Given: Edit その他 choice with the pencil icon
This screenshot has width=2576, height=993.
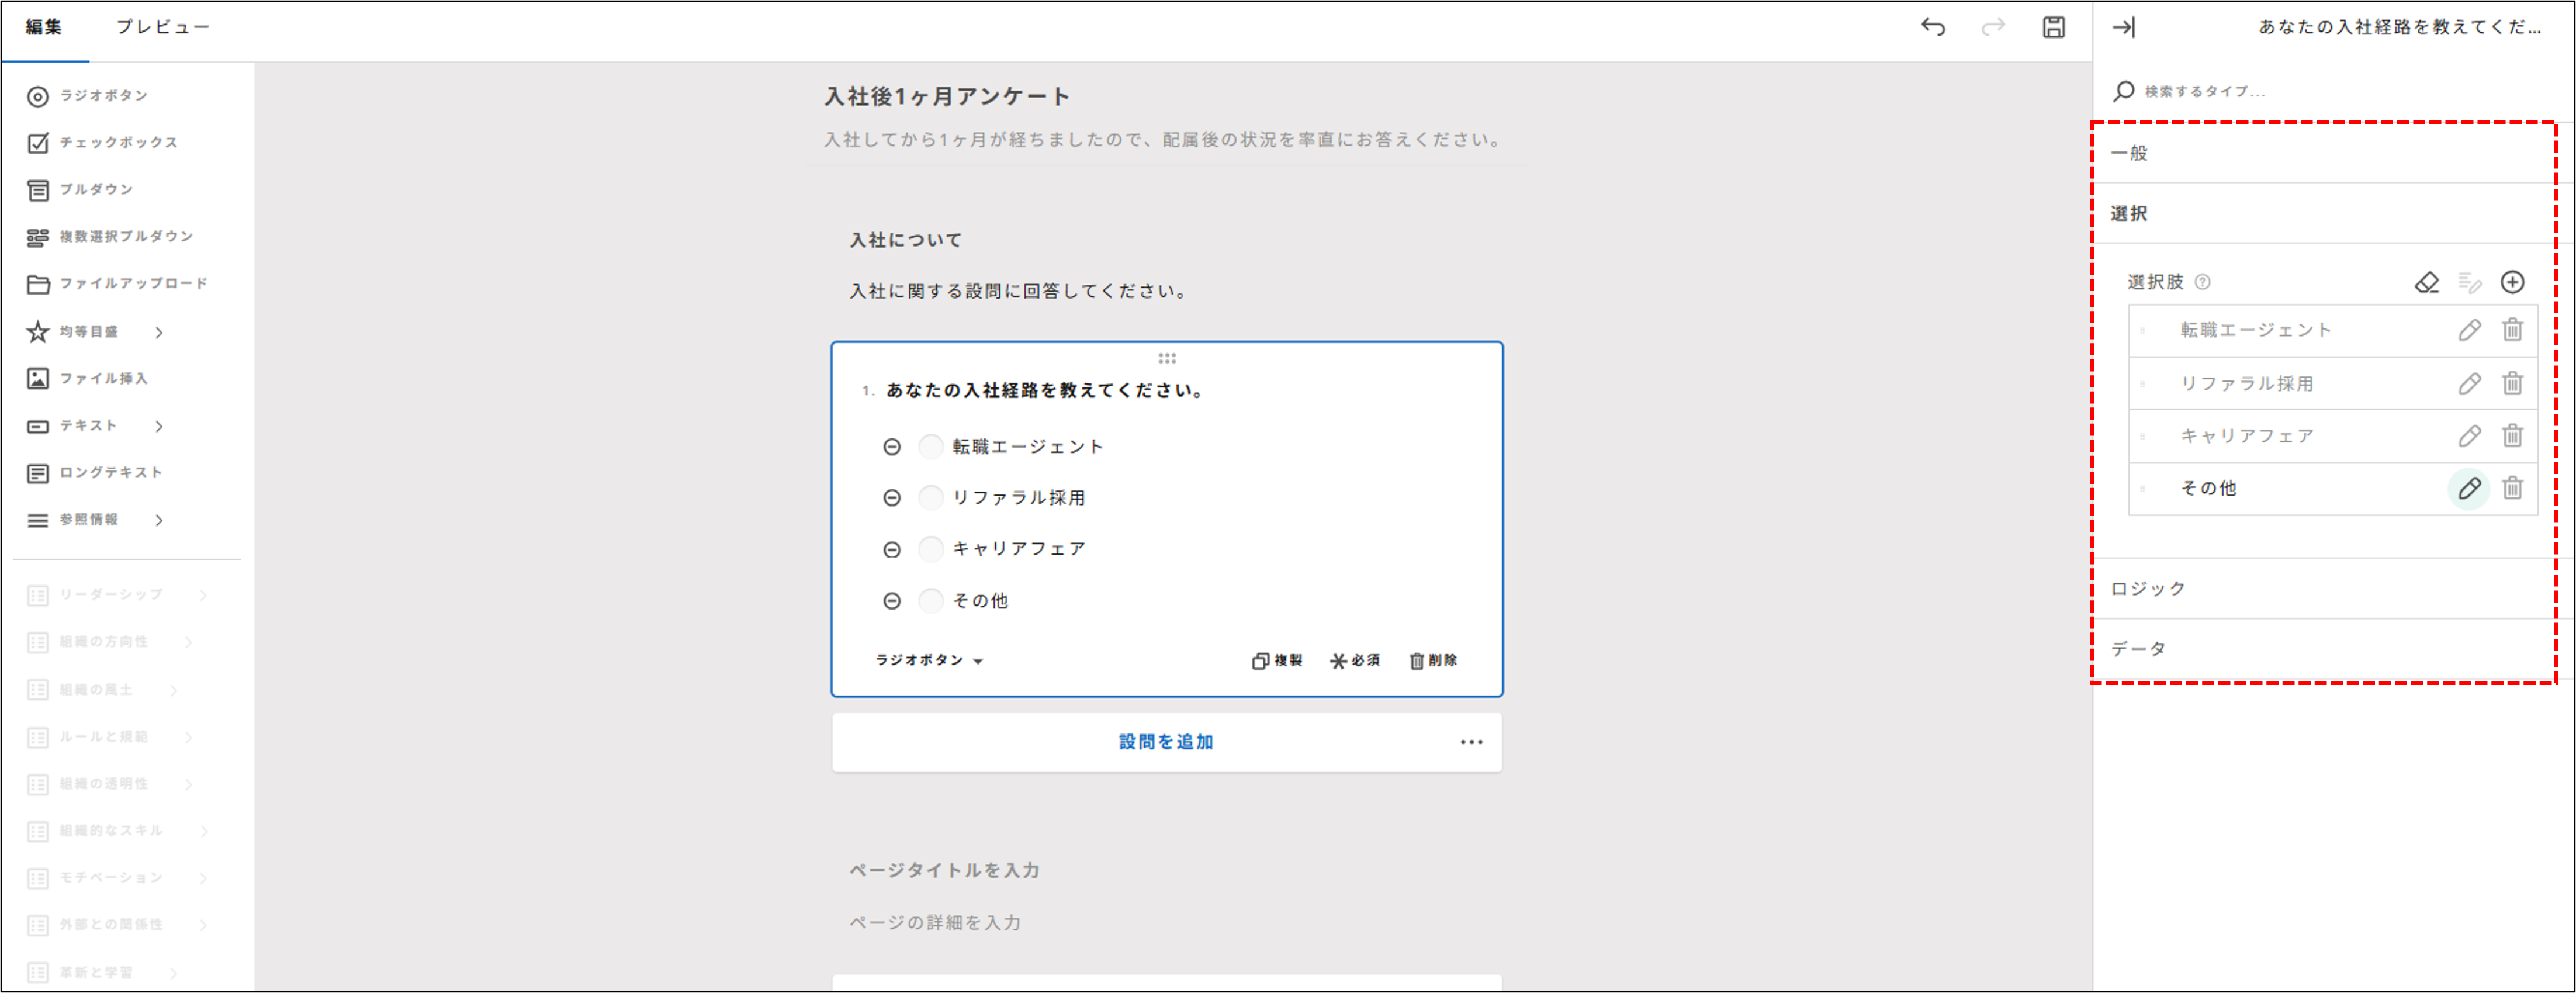Looking at the screenshot, I should tap(2470, 488).
